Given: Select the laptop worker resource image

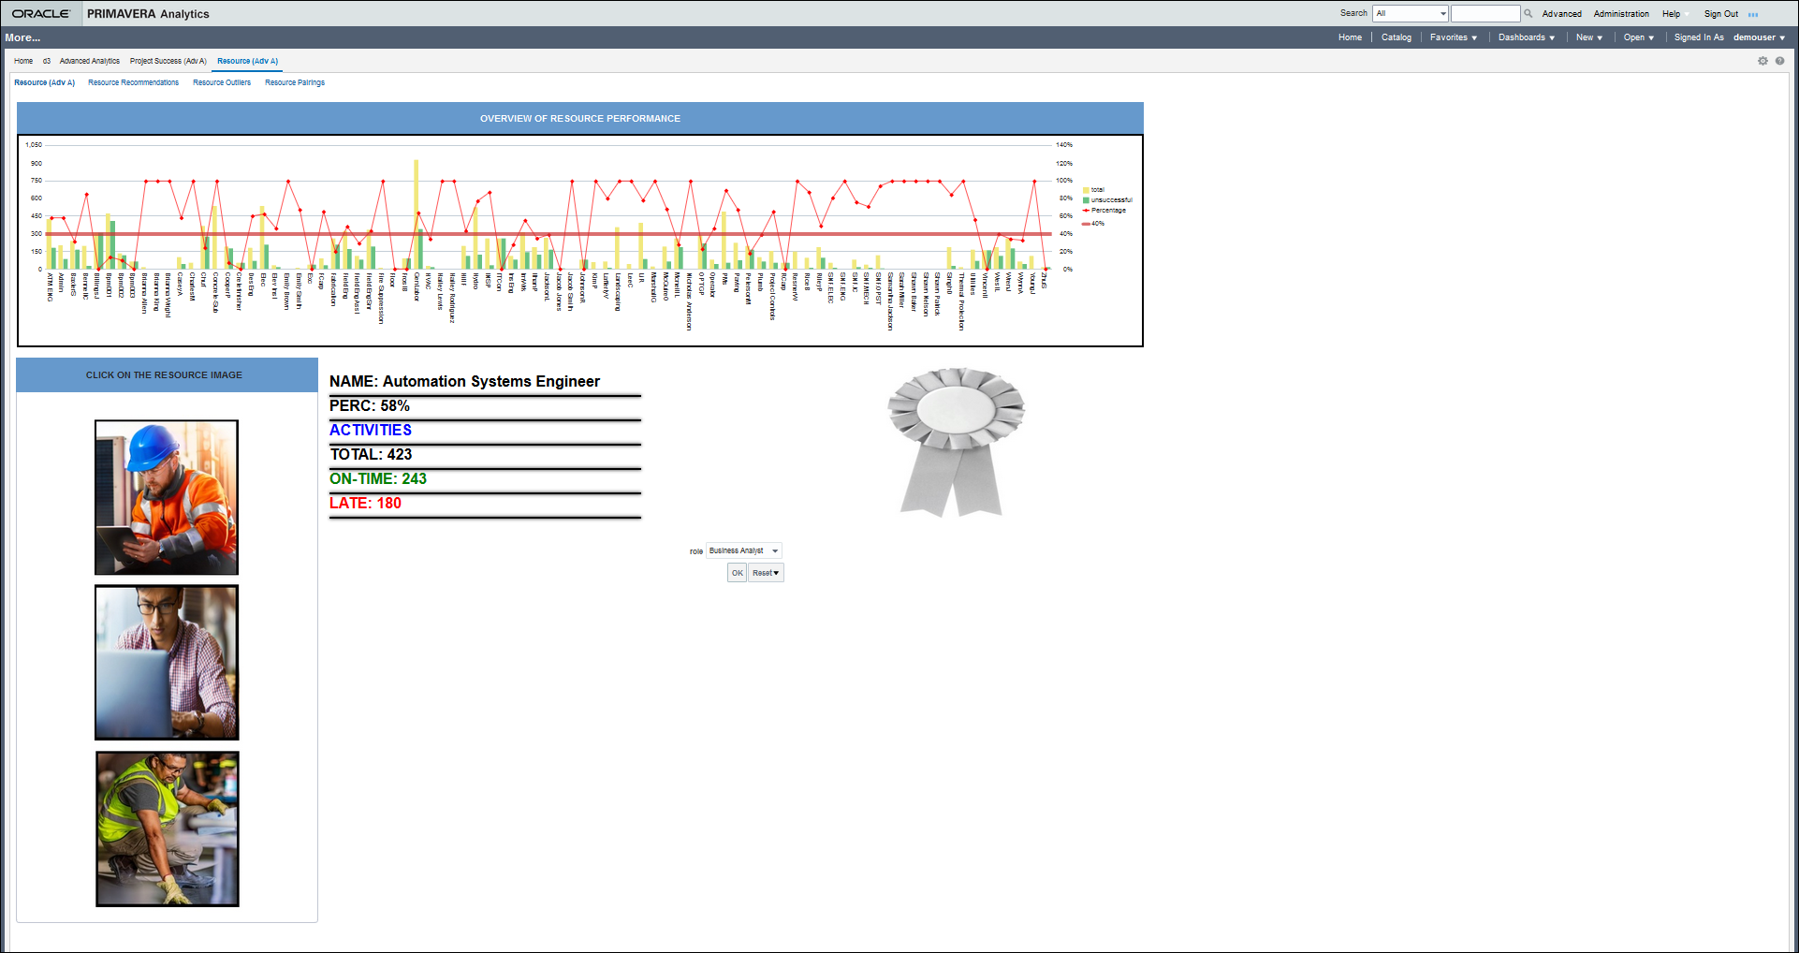Looking at the screenshot, I should [167, 663].
